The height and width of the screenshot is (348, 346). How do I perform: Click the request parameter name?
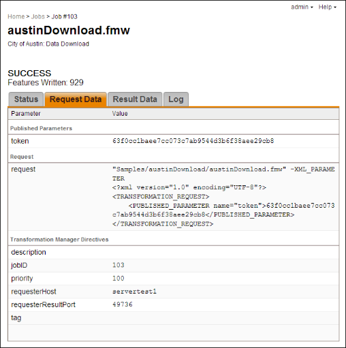point(23,170)
